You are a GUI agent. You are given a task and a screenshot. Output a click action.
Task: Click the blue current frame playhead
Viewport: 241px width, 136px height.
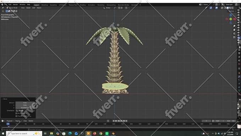(8, 124)
